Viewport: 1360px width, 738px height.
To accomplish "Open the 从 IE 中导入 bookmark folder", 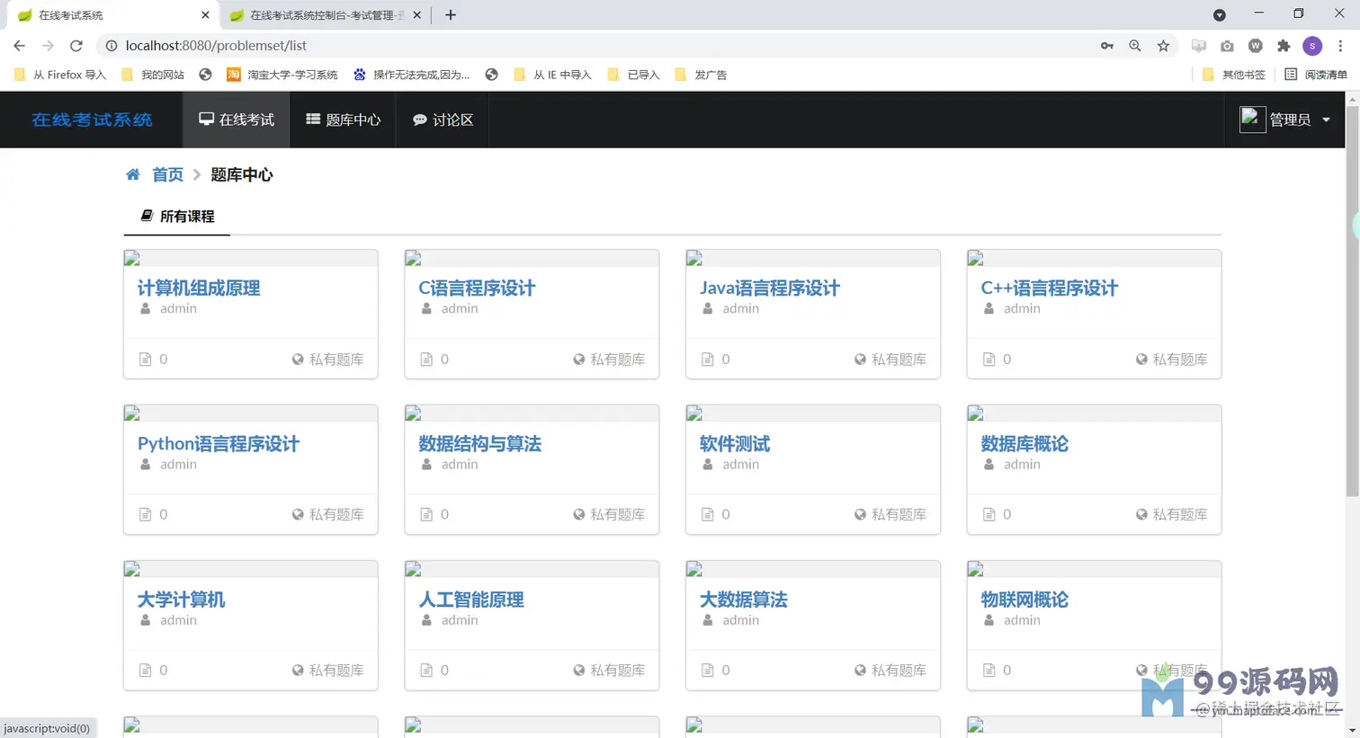I will tap(552, 75).
